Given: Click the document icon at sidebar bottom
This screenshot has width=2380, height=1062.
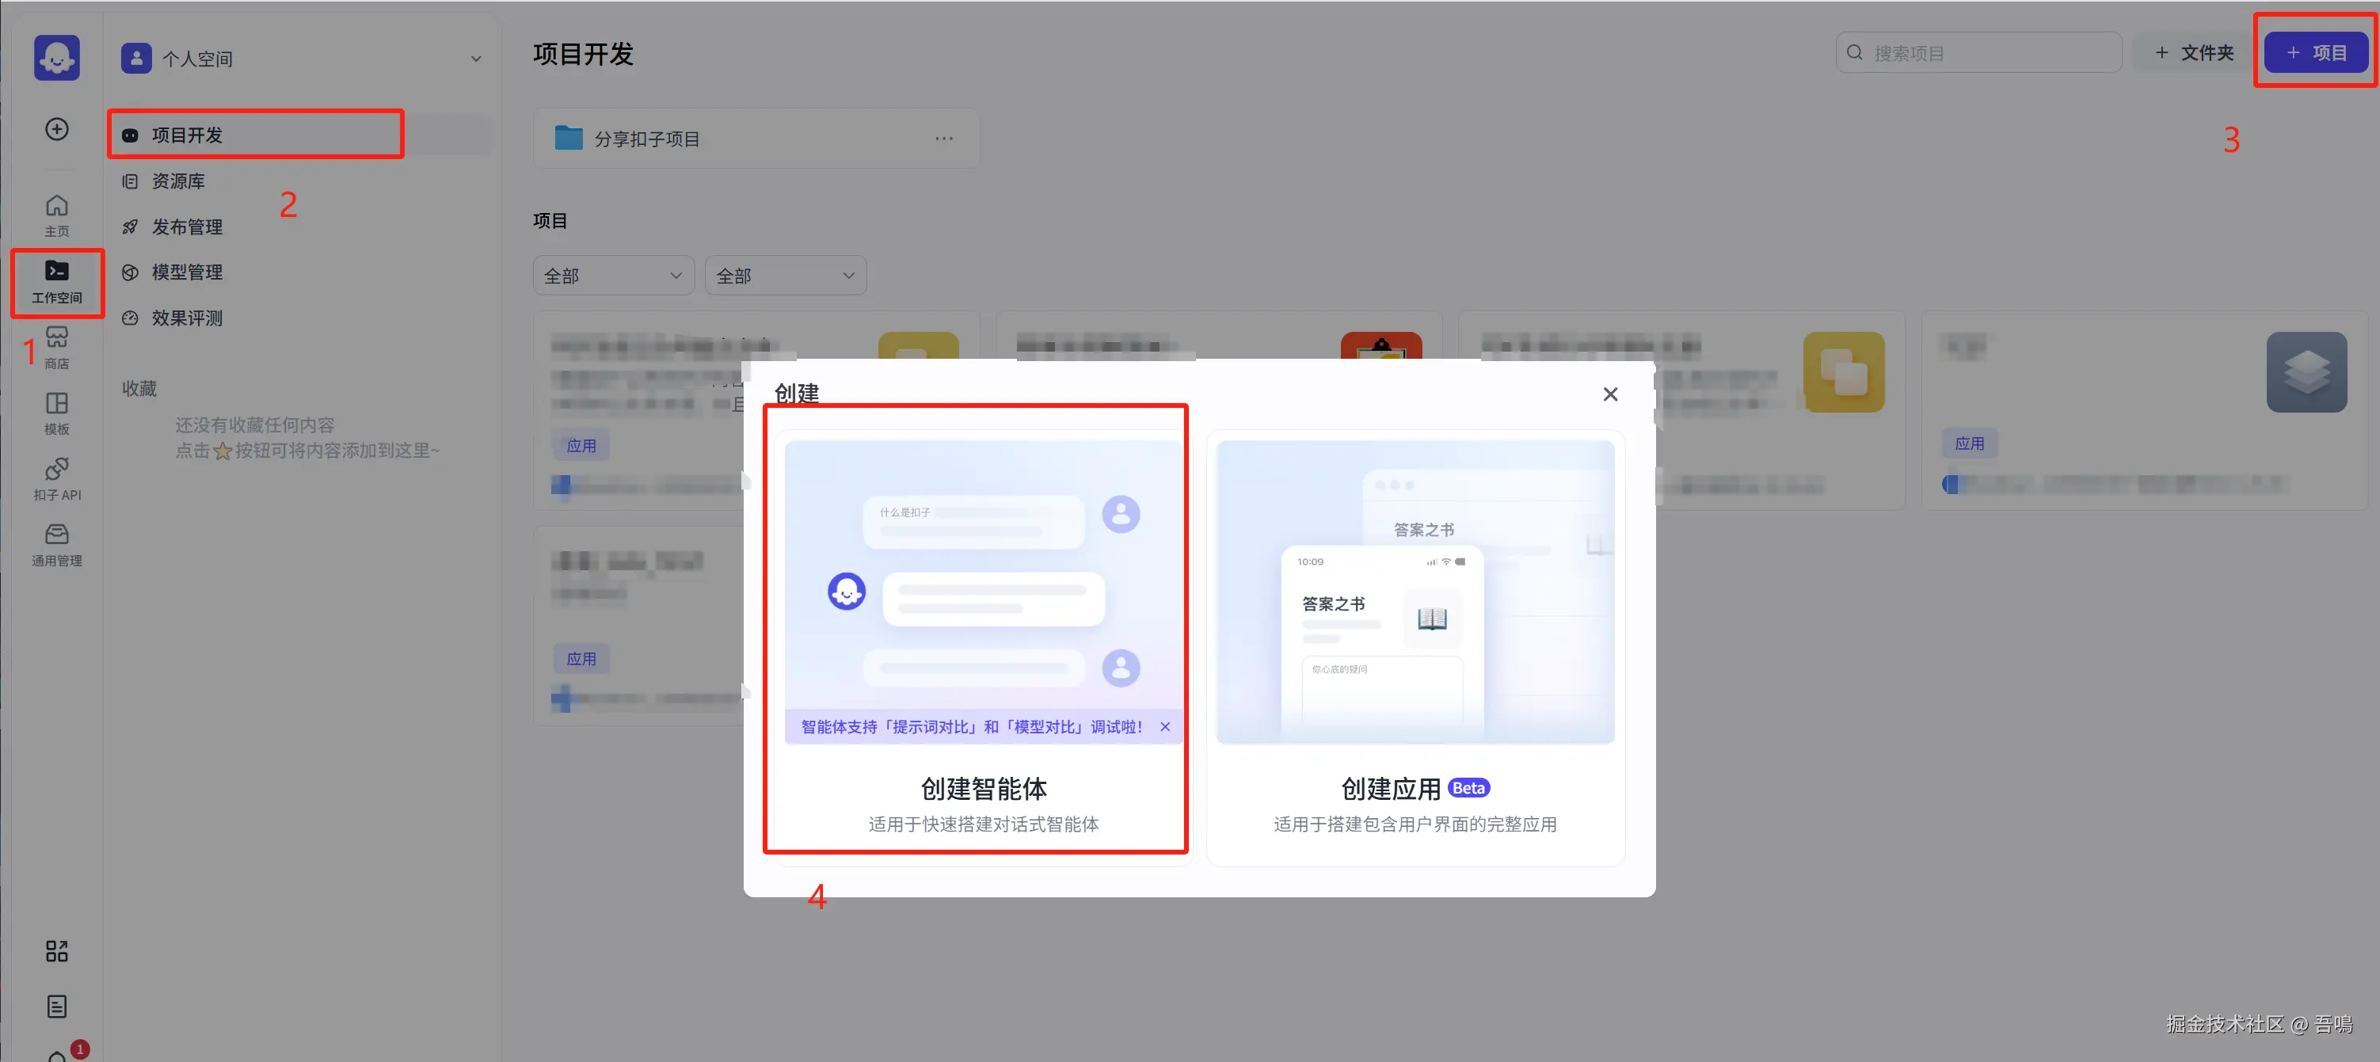Looking at the screenshot, I should pyautogui.click(x=56, y=1006).
